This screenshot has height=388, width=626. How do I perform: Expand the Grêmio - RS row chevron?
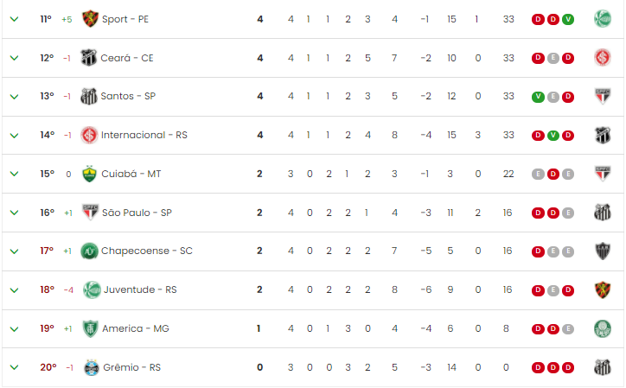[14, 367]
